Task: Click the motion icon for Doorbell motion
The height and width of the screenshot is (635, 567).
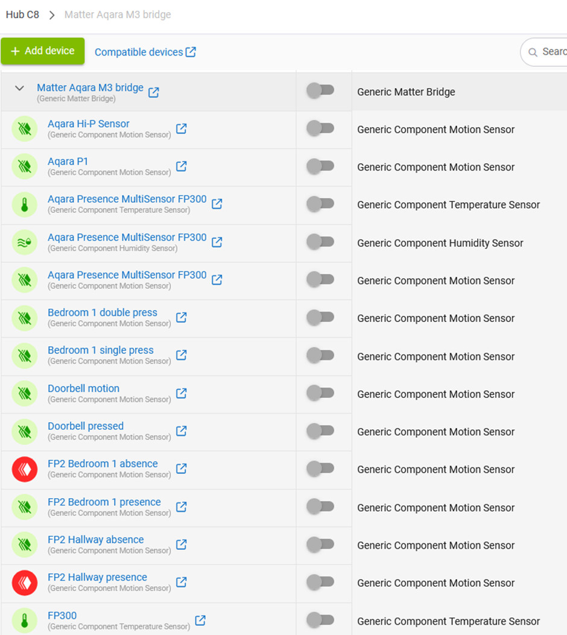Action: coord(25,393)
